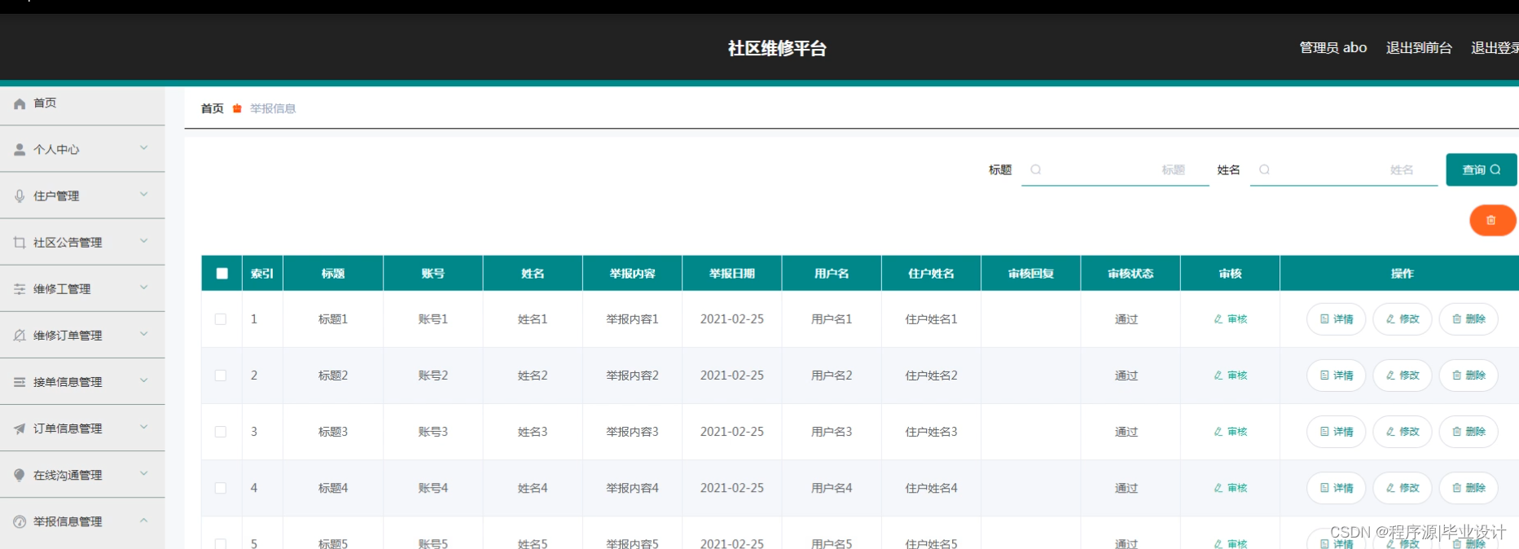Click the 审核状态 column header
Viewport: 1519px width, 549px height.
pos(1130,274)
